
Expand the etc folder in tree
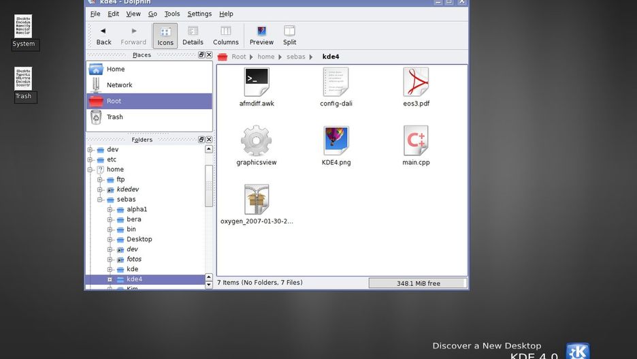(90, 159)
